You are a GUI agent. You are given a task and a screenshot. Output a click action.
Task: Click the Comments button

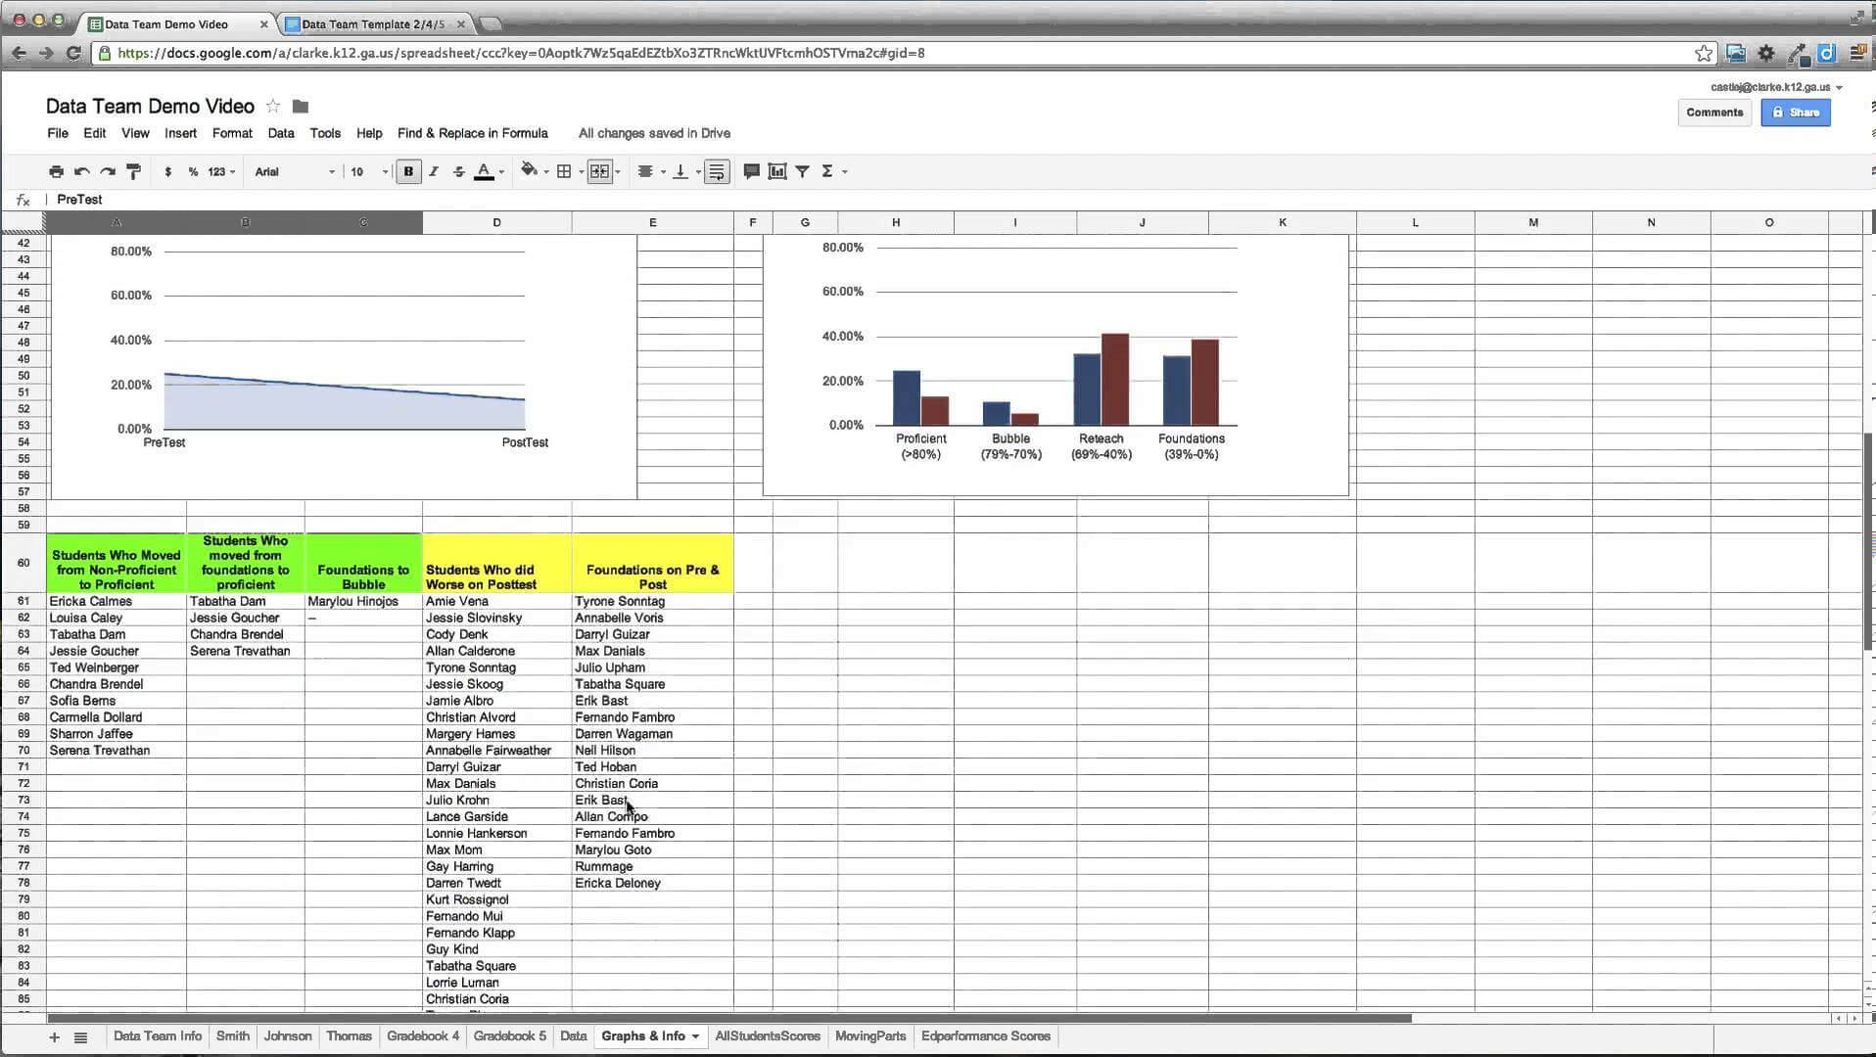1713,113
